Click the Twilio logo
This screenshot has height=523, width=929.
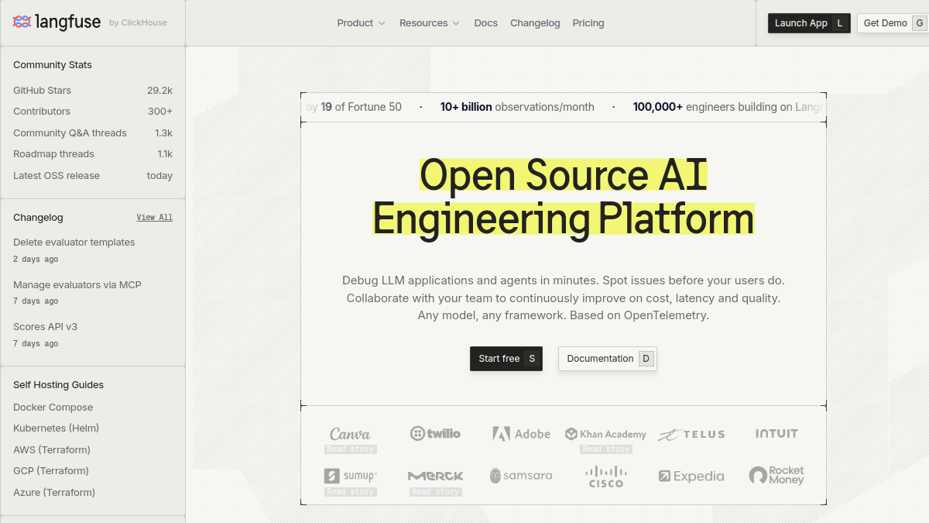435,434
